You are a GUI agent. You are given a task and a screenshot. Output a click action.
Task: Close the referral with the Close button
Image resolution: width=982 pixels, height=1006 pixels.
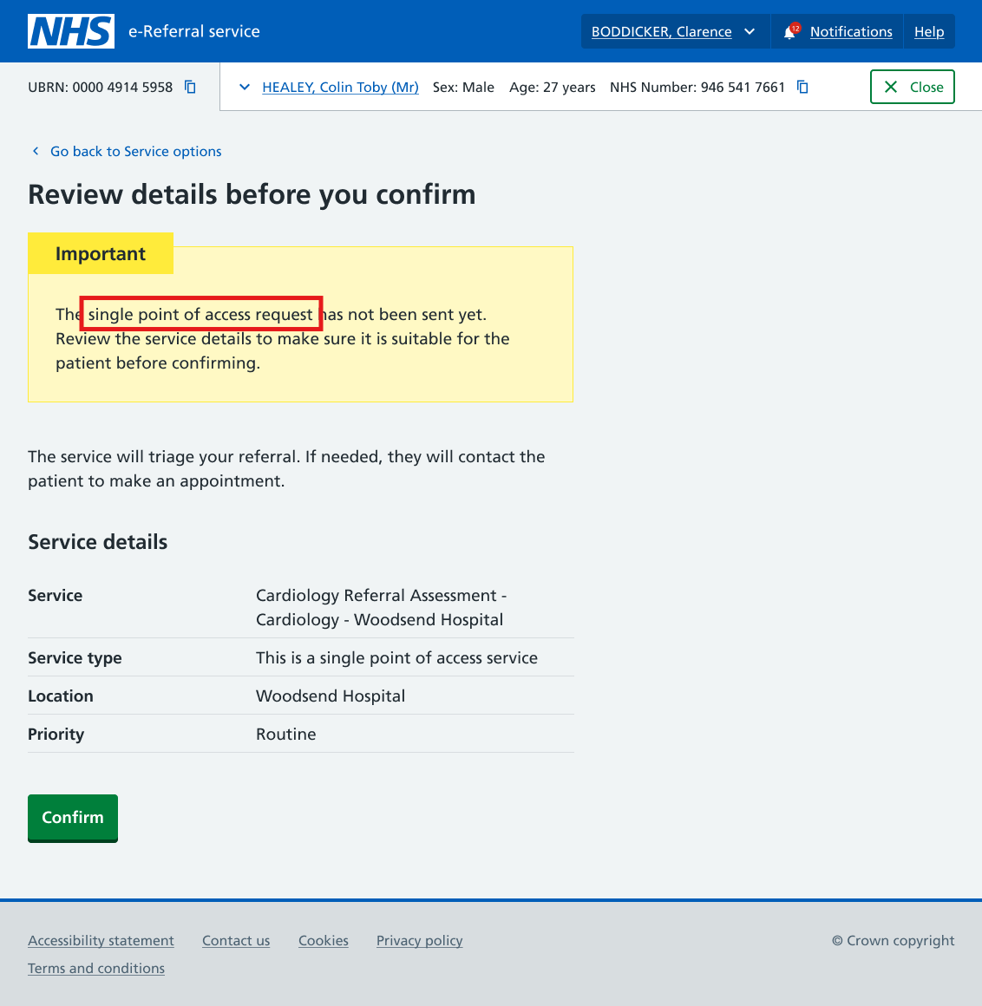pyautogui.click(x=912, y=87)
